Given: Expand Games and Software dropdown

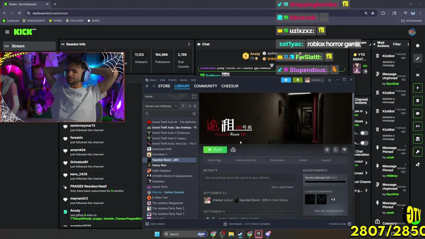Looking at the screenshot, I should coord(161,106).
